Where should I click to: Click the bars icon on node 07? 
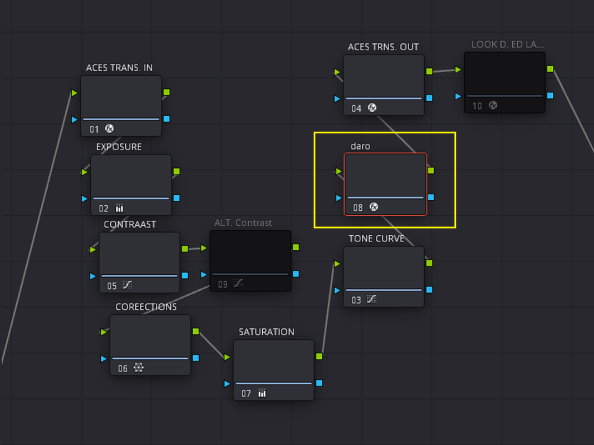[x=262, y=393]
